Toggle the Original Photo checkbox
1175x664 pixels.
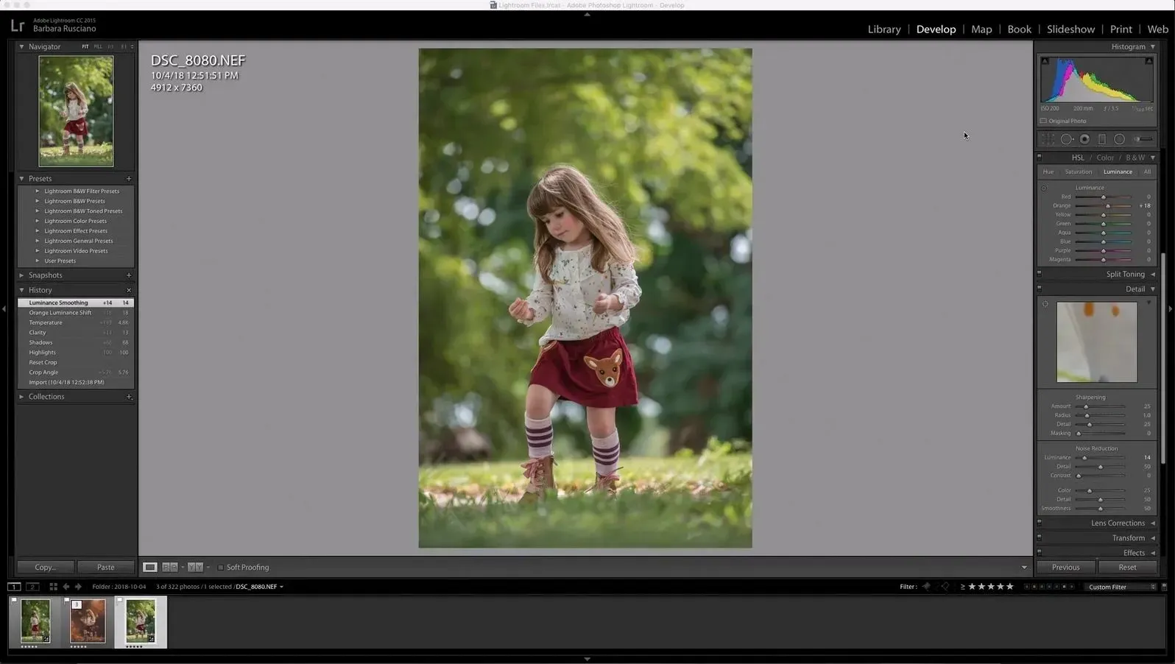point(1043,121)
